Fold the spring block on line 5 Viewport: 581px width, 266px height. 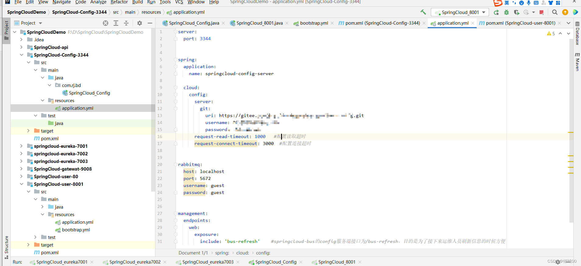click(176, 60)
